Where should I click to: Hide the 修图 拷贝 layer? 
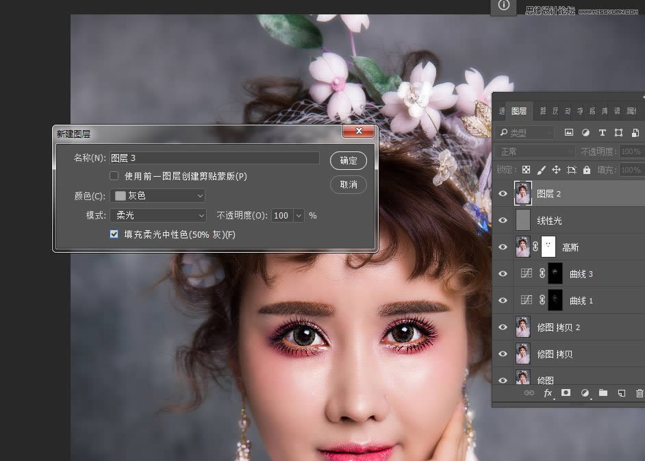coord(503,353)
